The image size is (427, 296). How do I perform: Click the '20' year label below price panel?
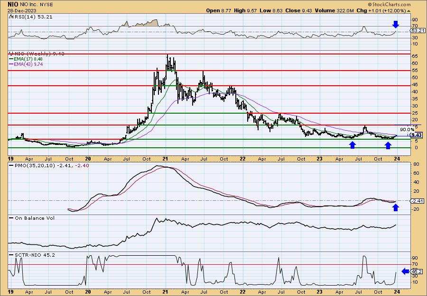point(88,159)
